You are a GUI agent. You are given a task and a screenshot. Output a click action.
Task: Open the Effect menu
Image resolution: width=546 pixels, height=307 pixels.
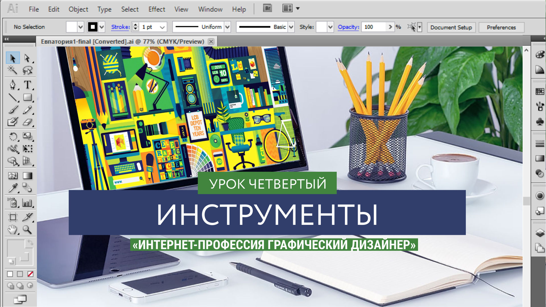point(157,9)
